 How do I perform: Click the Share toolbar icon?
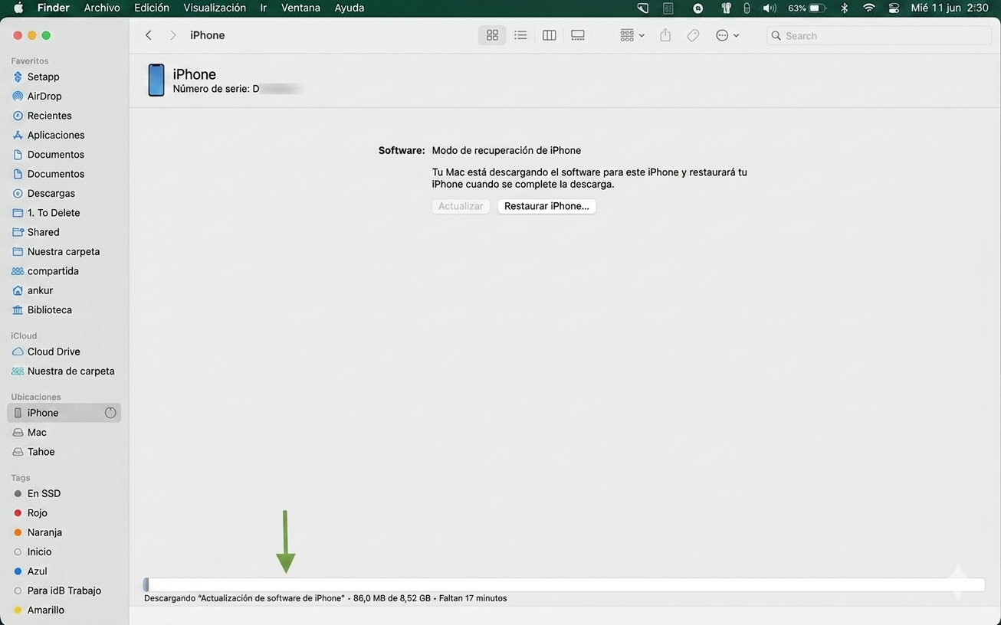pyautogui.click(x=665, y=35)
